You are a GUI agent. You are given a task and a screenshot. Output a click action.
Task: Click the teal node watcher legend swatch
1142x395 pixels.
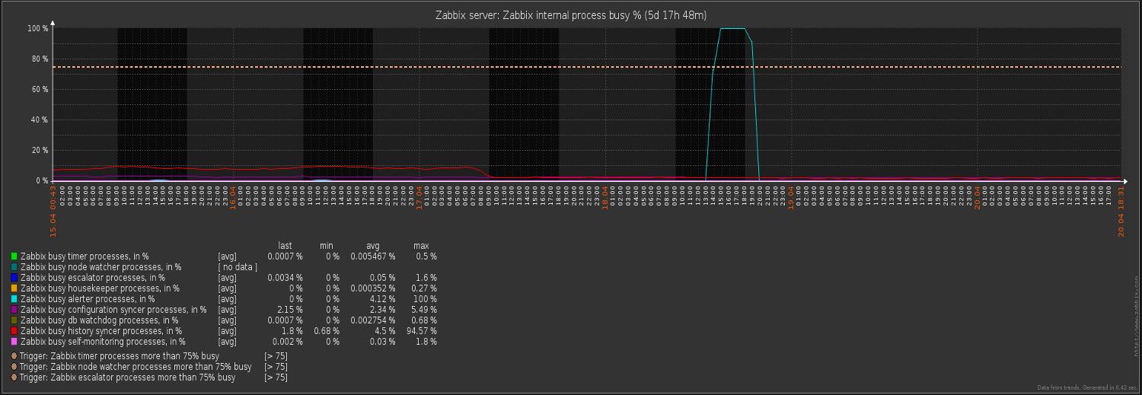coord(14,267)
